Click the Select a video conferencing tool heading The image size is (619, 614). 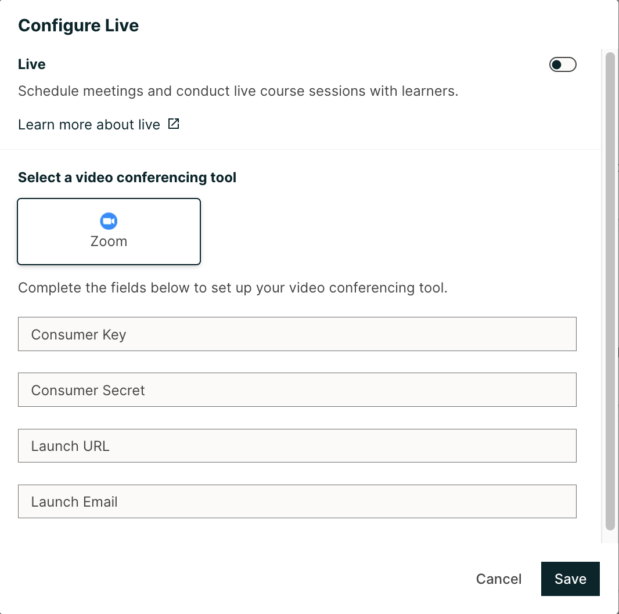pos(127,178)
